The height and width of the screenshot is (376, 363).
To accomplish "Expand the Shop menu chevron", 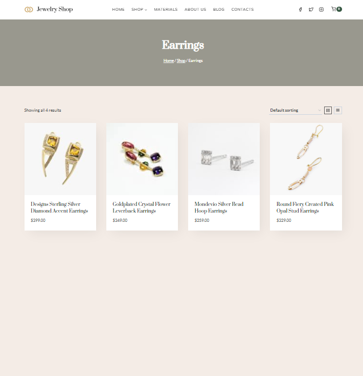I will [x=146, y=10].
